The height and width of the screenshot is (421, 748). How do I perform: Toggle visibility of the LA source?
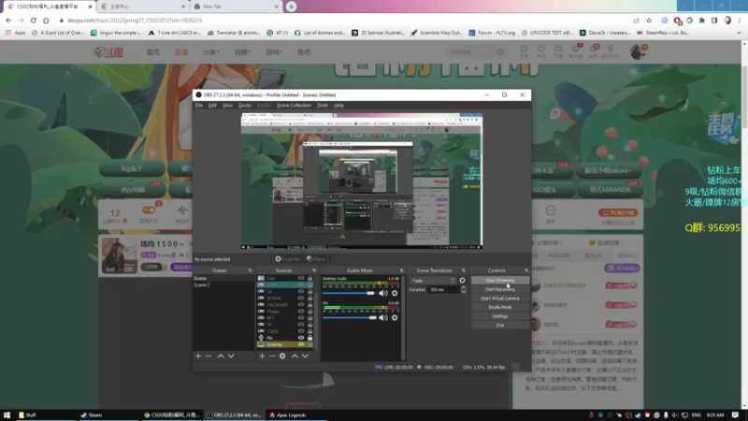[301, 291]
